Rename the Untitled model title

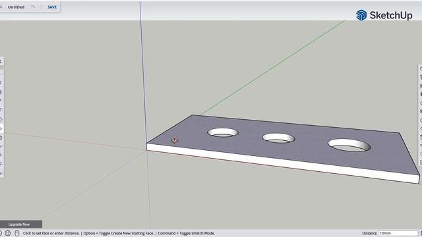[16, 7]
